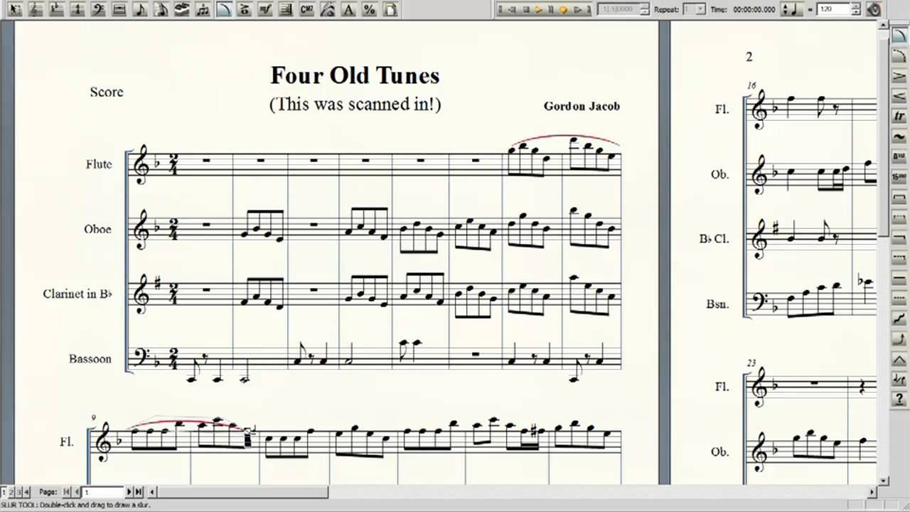Choose the Crescendo hairpin shape

click(899, 95)
